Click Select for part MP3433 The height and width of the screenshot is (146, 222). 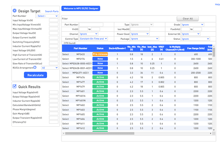[66, 54]
